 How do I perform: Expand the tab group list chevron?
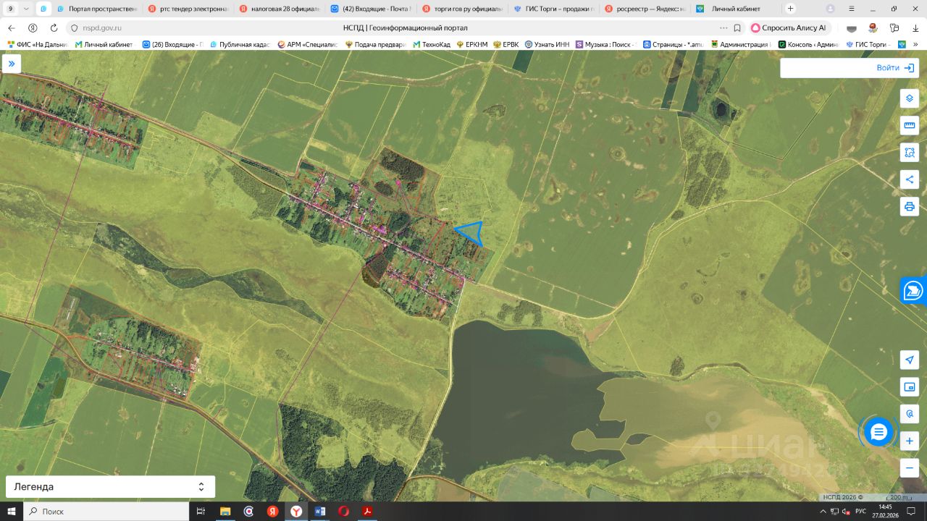[x=26, y=9]
